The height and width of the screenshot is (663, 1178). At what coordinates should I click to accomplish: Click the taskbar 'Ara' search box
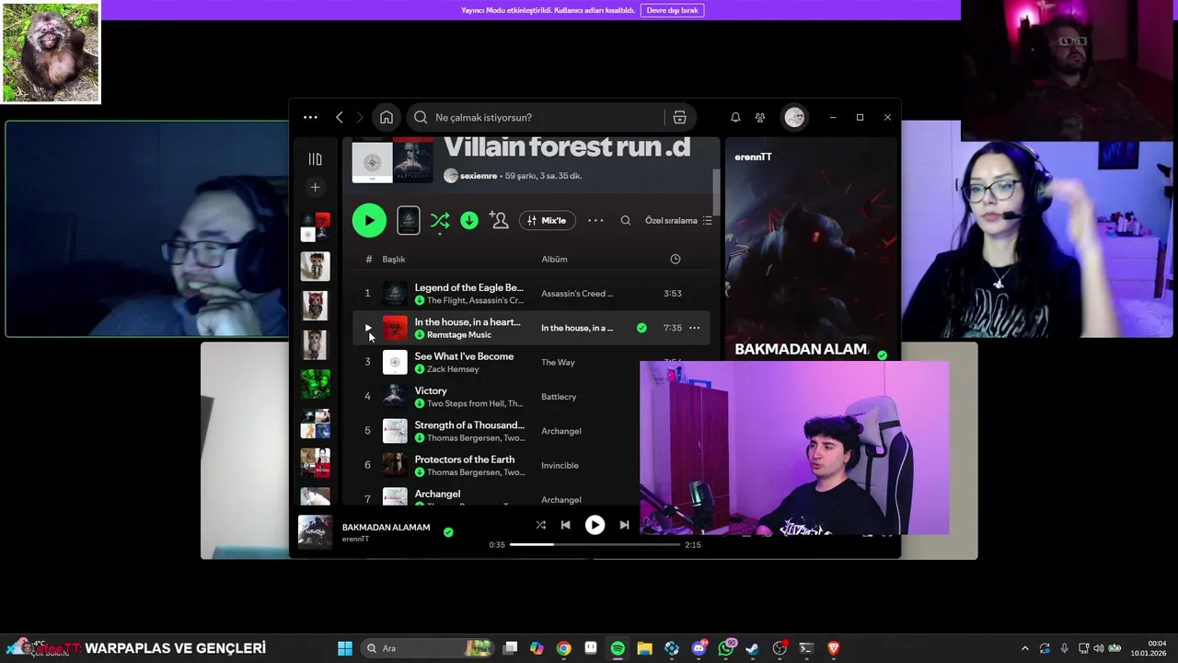click(429, 648)
